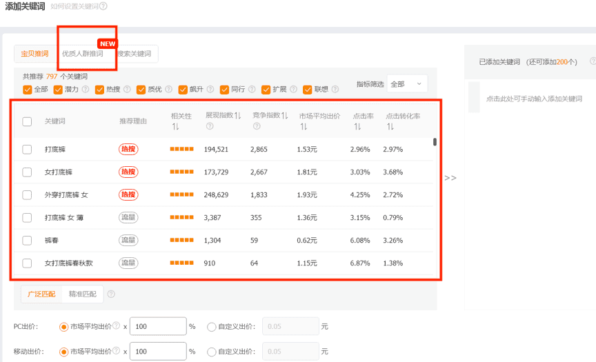Screen dimensions: 596x362
Task: Click the help icon next to 同行
Action: click(252, 89)
